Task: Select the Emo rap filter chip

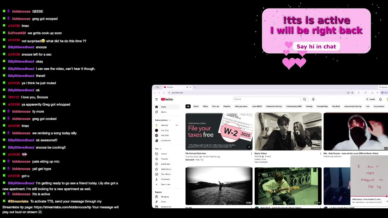Action: coord(216,107)
